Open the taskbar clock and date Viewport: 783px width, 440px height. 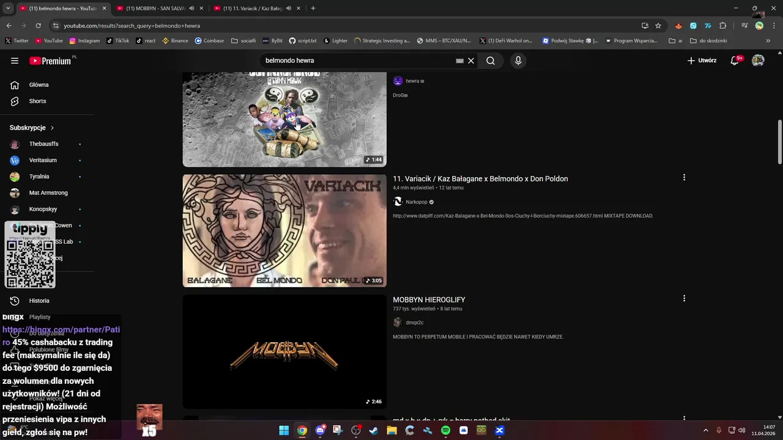(763, 430)
